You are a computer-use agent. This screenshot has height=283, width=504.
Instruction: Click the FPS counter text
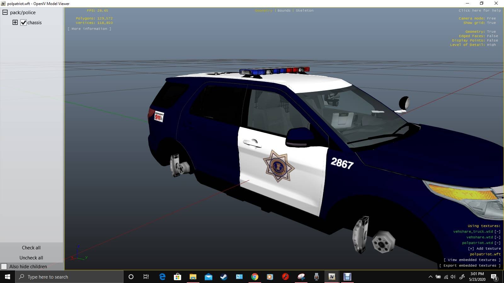(x=97, y=10)
